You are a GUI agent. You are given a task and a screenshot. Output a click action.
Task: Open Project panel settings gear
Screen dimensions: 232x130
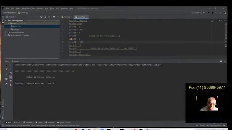coord(54,17)
